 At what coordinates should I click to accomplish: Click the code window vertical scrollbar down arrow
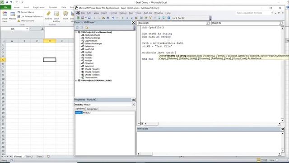click(282, 120)
